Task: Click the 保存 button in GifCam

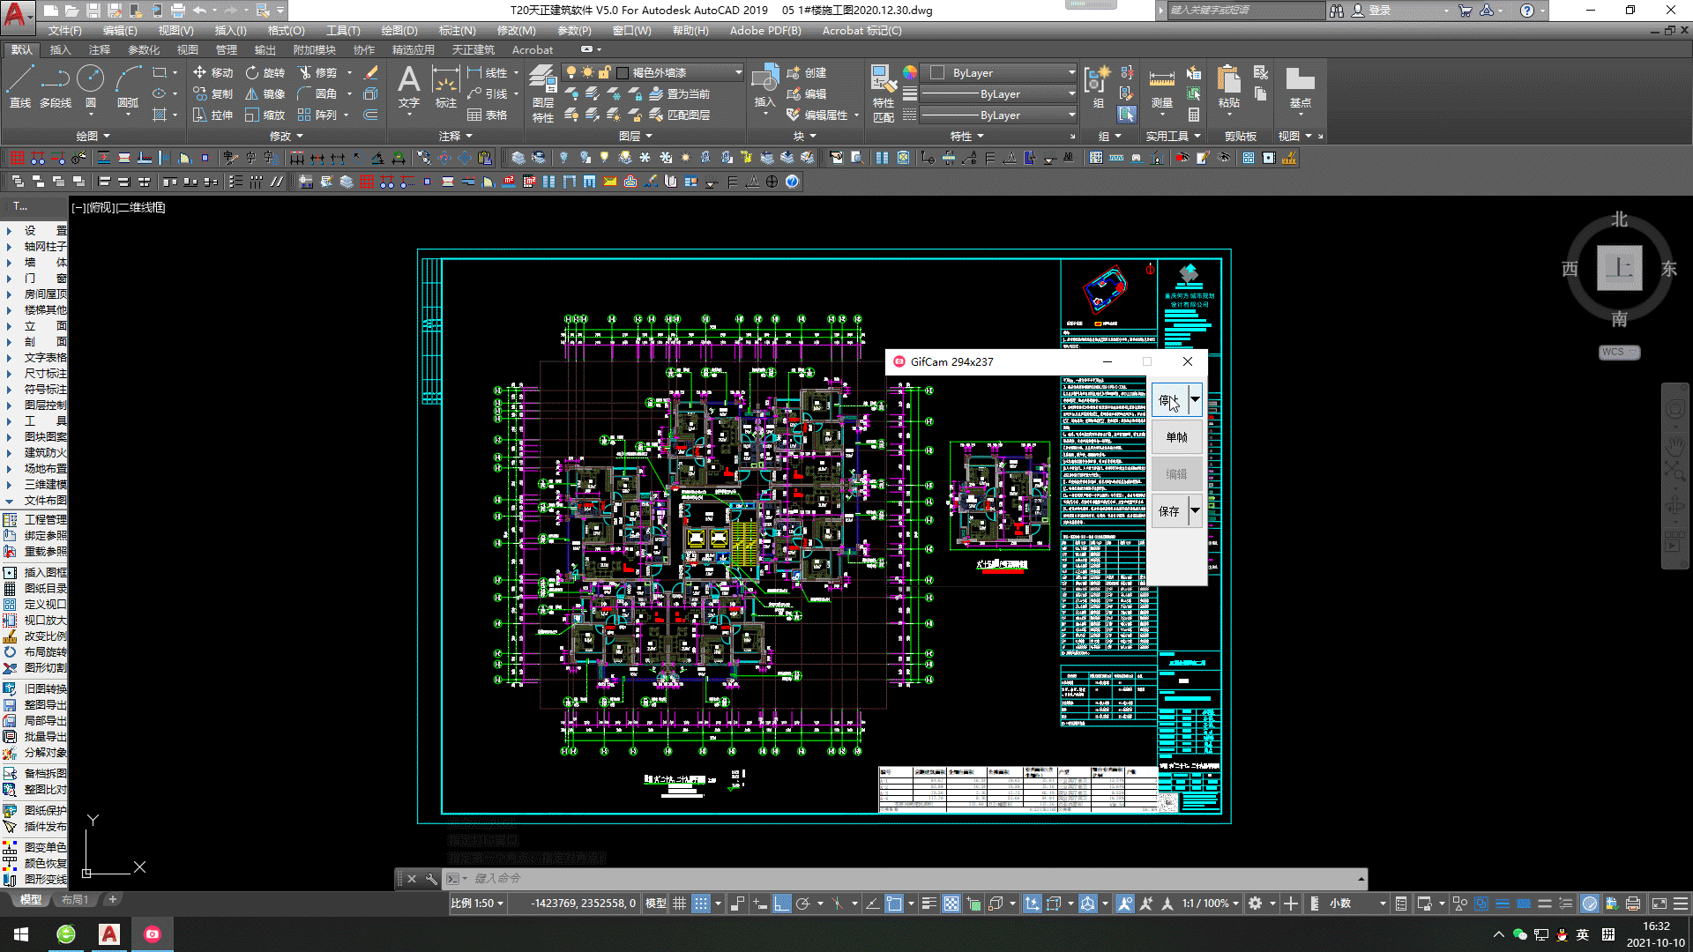Action: pyautogui.click(x=1169, y=511)
